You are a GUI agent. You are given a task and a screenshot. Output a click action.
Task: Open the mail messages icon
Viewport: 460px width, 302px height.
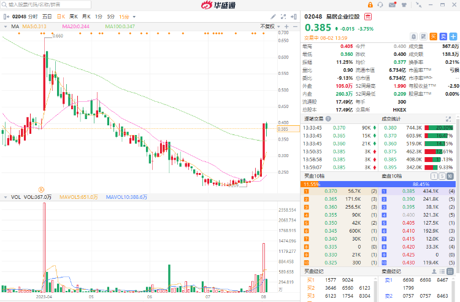pos(393,5)
